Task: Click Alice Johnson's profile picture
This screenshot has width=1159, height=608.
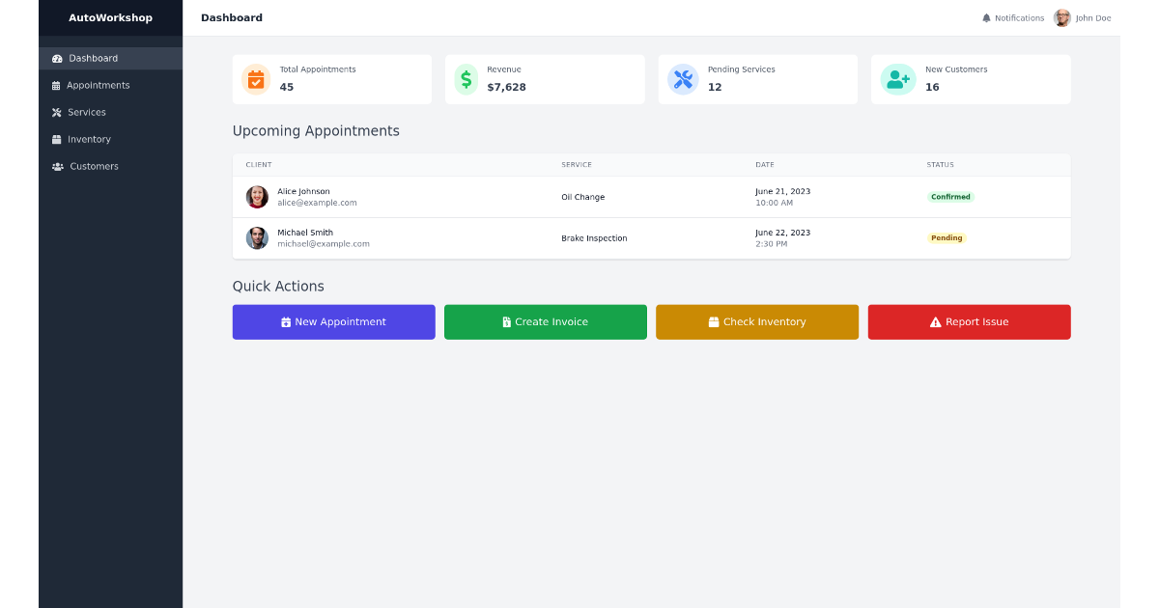Action: (257, 196)
